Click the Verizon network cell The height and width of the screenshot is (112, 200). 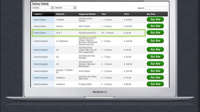66,26
